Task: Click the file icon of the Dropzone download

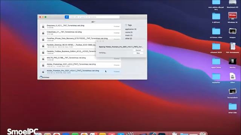Action: tap(43, 27)
